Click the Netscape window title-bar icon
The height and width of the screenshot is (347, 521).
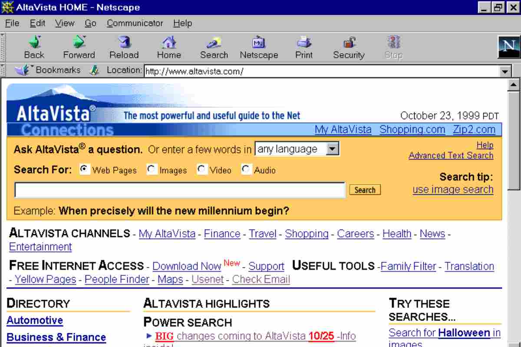pos(7,7)
